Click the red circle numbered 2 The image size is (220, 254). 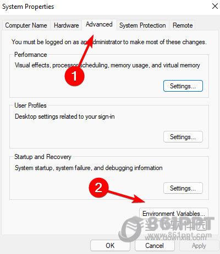click(x=98, y=188)
